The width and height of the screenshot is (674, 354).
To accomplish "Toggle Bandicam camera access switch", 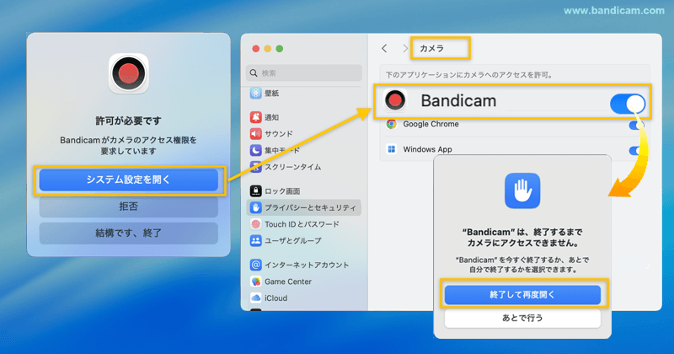I will (627, 104).
